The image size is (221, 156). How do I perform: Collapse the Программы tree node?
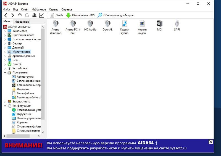click(x=5, y=73)
